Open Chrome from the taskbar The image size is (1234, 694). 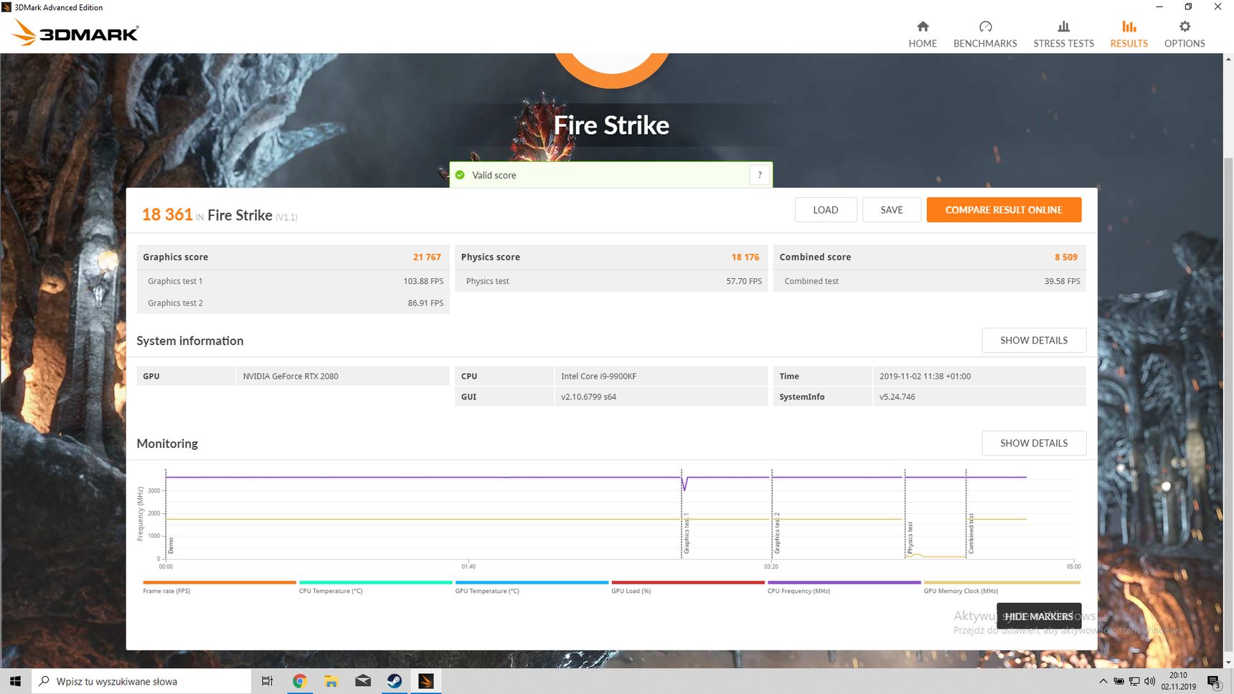click(300, 681)
